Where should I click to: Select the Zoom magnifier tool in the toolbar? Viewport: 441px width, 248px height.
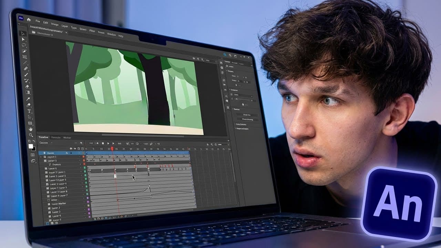click(x=31, y=135)
